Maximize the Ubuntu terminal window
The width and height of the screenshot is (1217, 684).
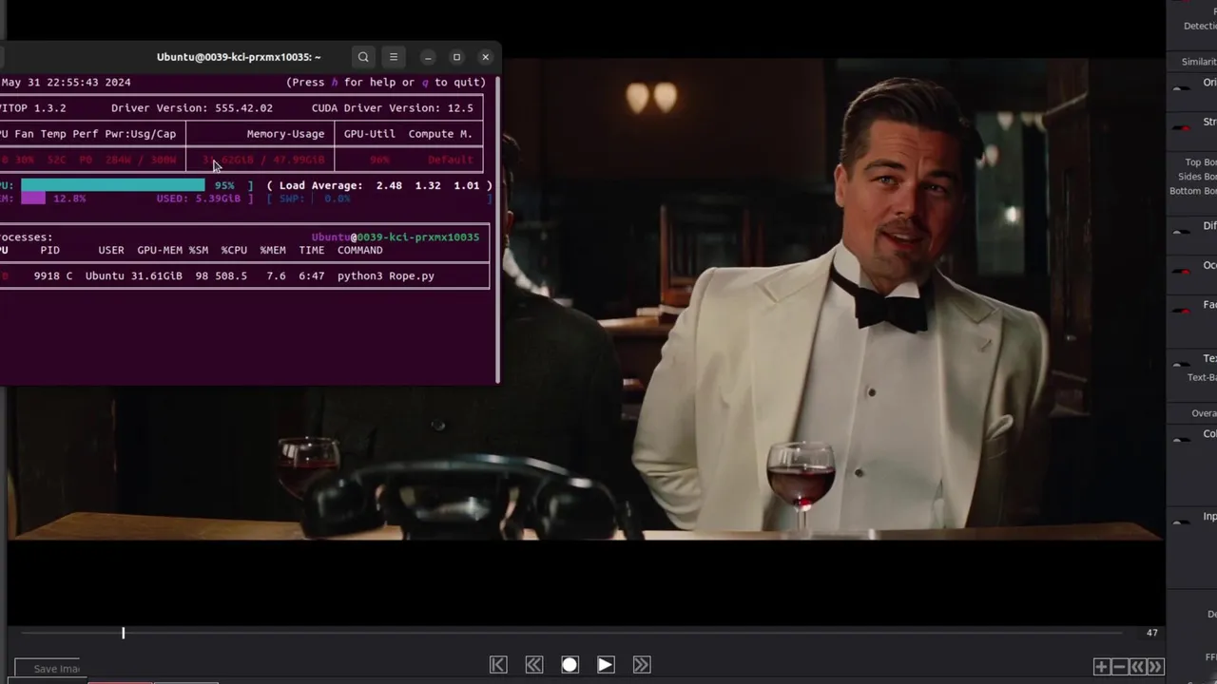[x=456, y=57]
